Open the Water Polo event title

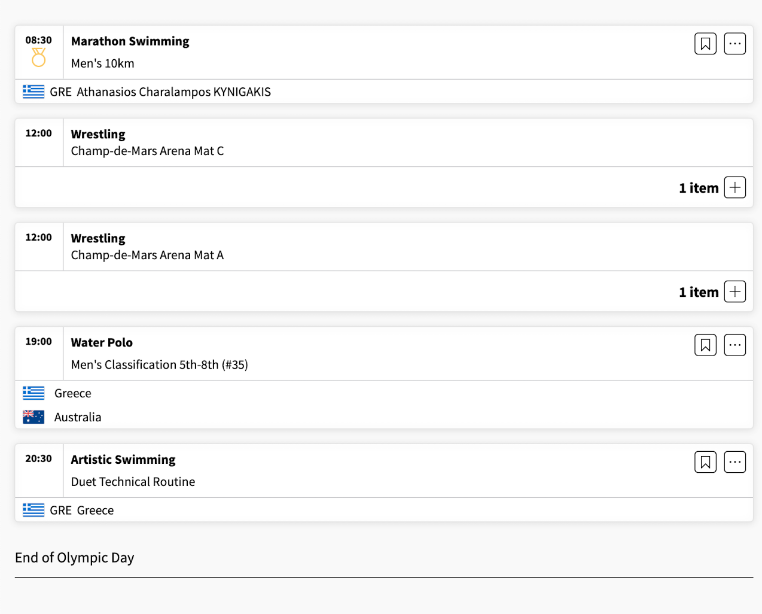coord(102,342)
